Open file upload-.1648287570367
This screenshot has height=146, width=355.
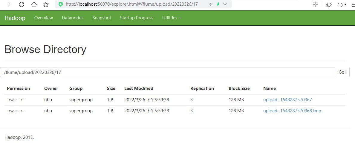point(287,100)
